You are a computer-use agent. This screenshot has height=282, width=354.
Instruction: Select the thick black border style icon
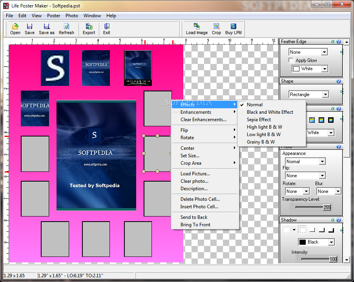pyautogui.click(x=331, y=120)
